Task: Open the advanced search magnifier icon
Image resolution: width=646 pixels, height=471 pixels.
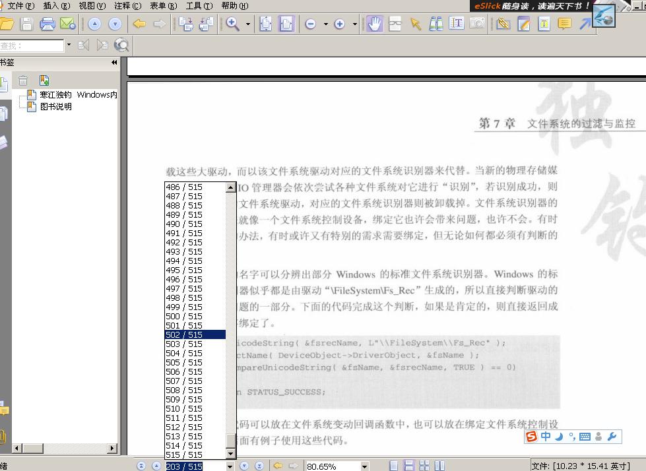Action: [x=121, y=45]
